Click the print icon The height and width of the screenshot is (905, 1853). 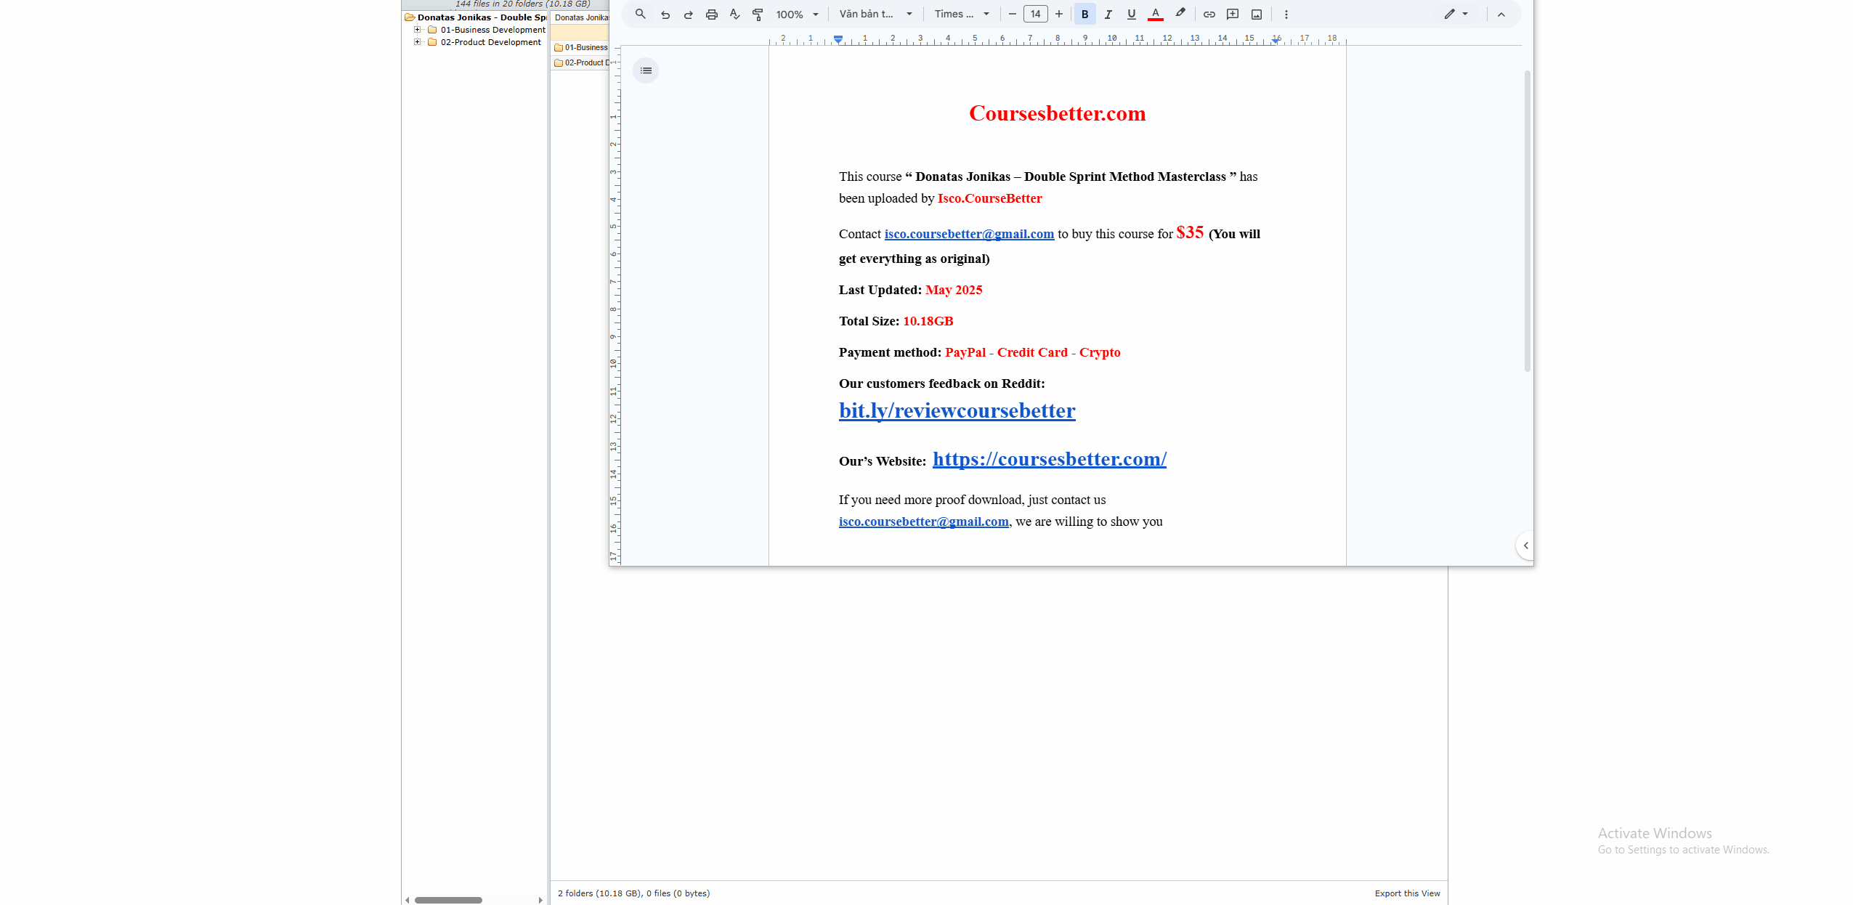click(711, 14)
